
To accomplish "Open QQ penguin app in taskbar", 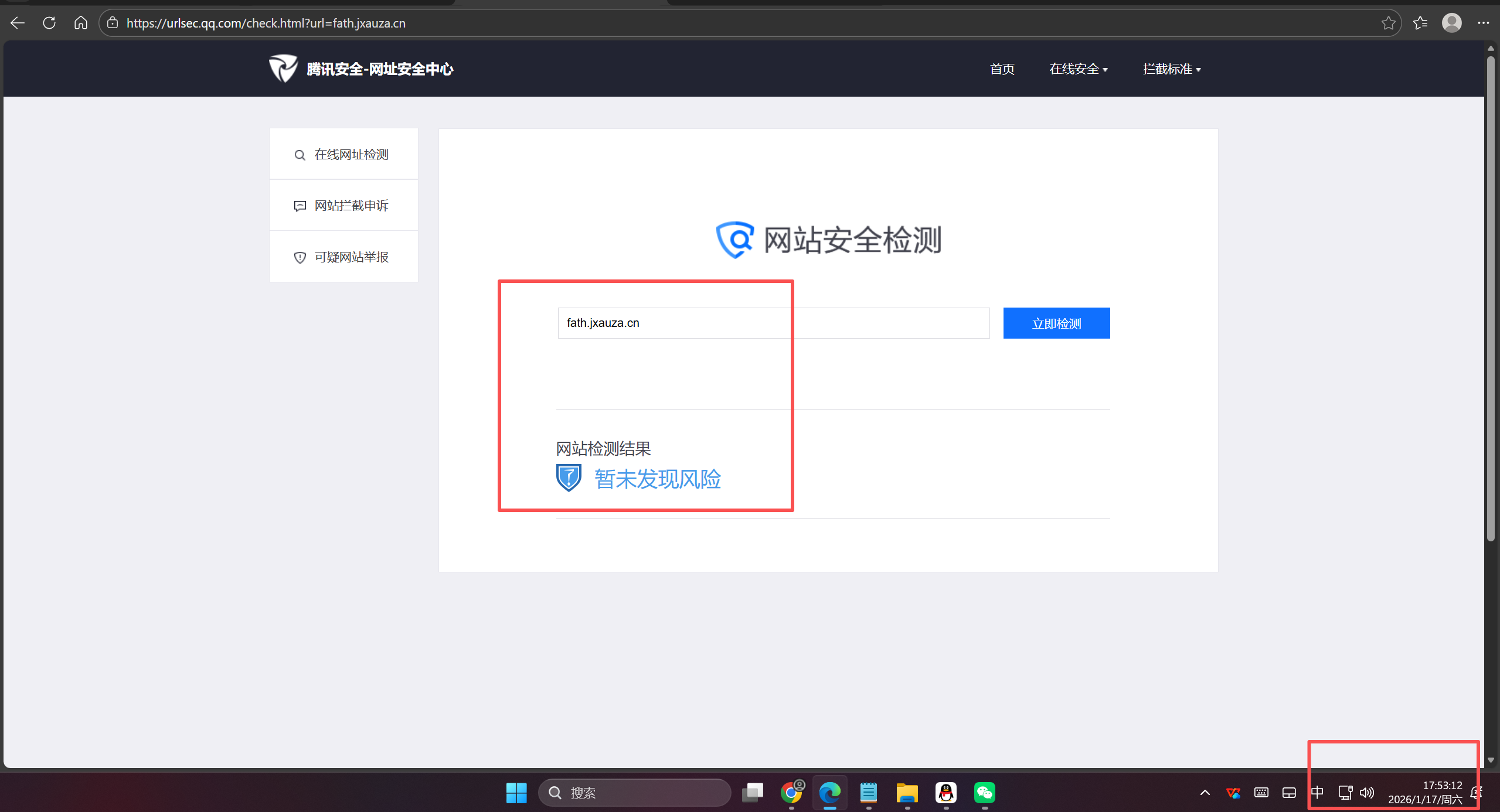I will (x=945, y=793).
